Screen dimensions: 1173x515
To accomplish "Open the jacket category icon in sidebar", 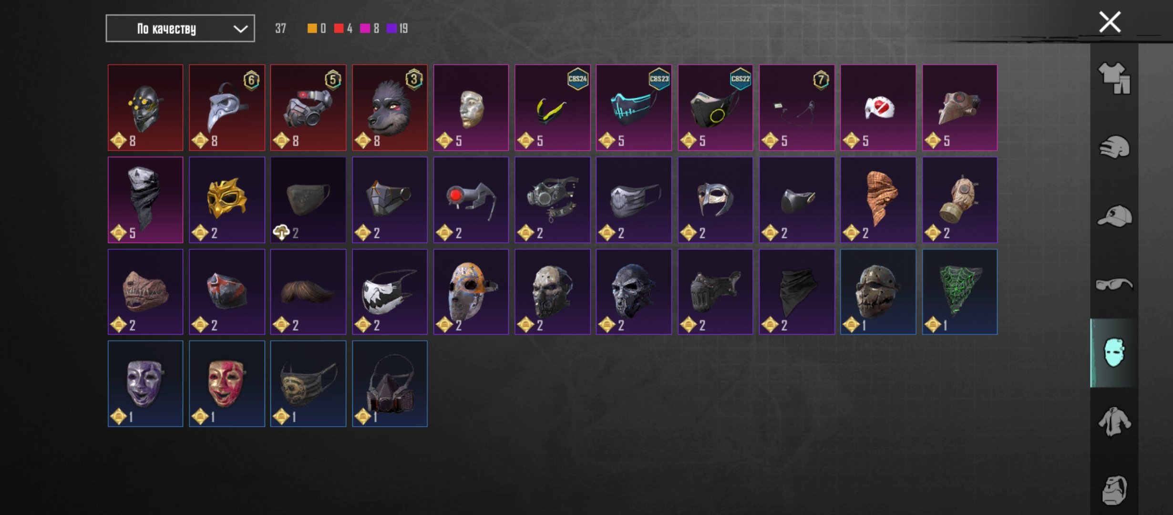I will [1114, 422].
